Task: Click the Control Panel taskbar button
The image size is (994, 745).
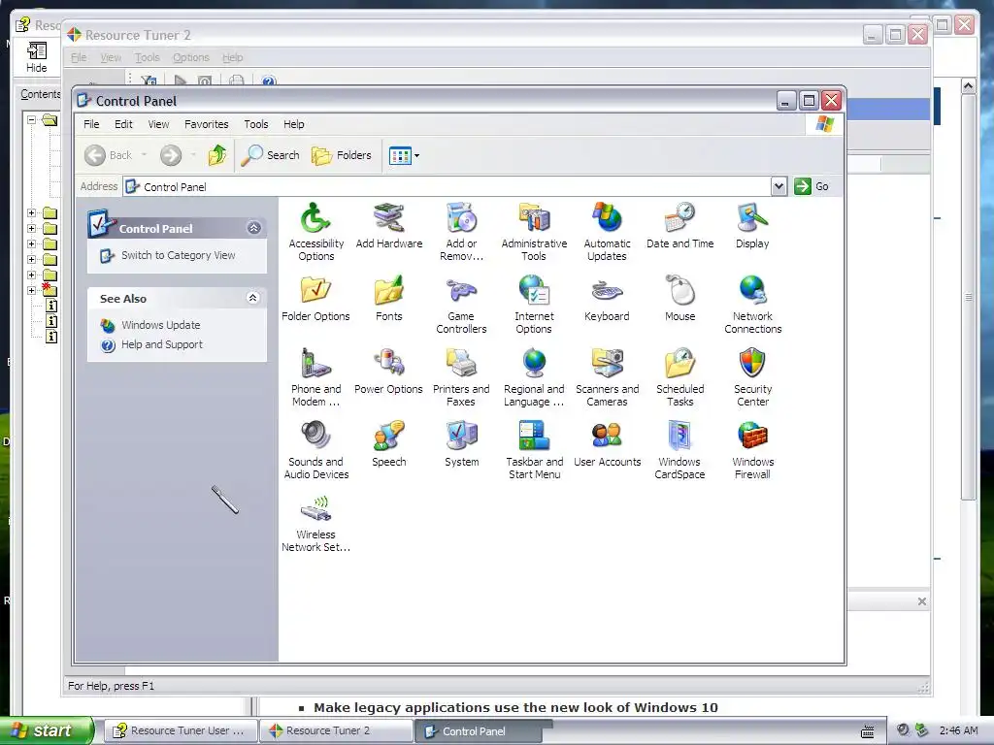Action: [479, 731]
